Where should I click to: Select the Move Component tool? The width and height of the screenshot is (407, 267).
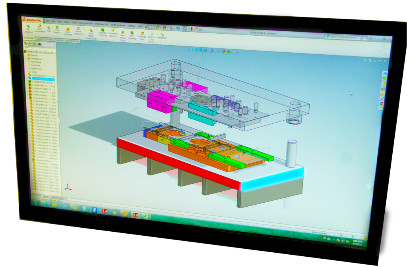pos(78,31)
